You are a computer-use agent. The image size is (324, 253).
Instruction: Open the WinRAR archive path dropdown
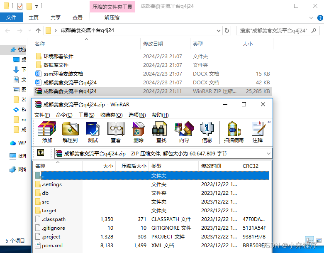coord(269,154)
